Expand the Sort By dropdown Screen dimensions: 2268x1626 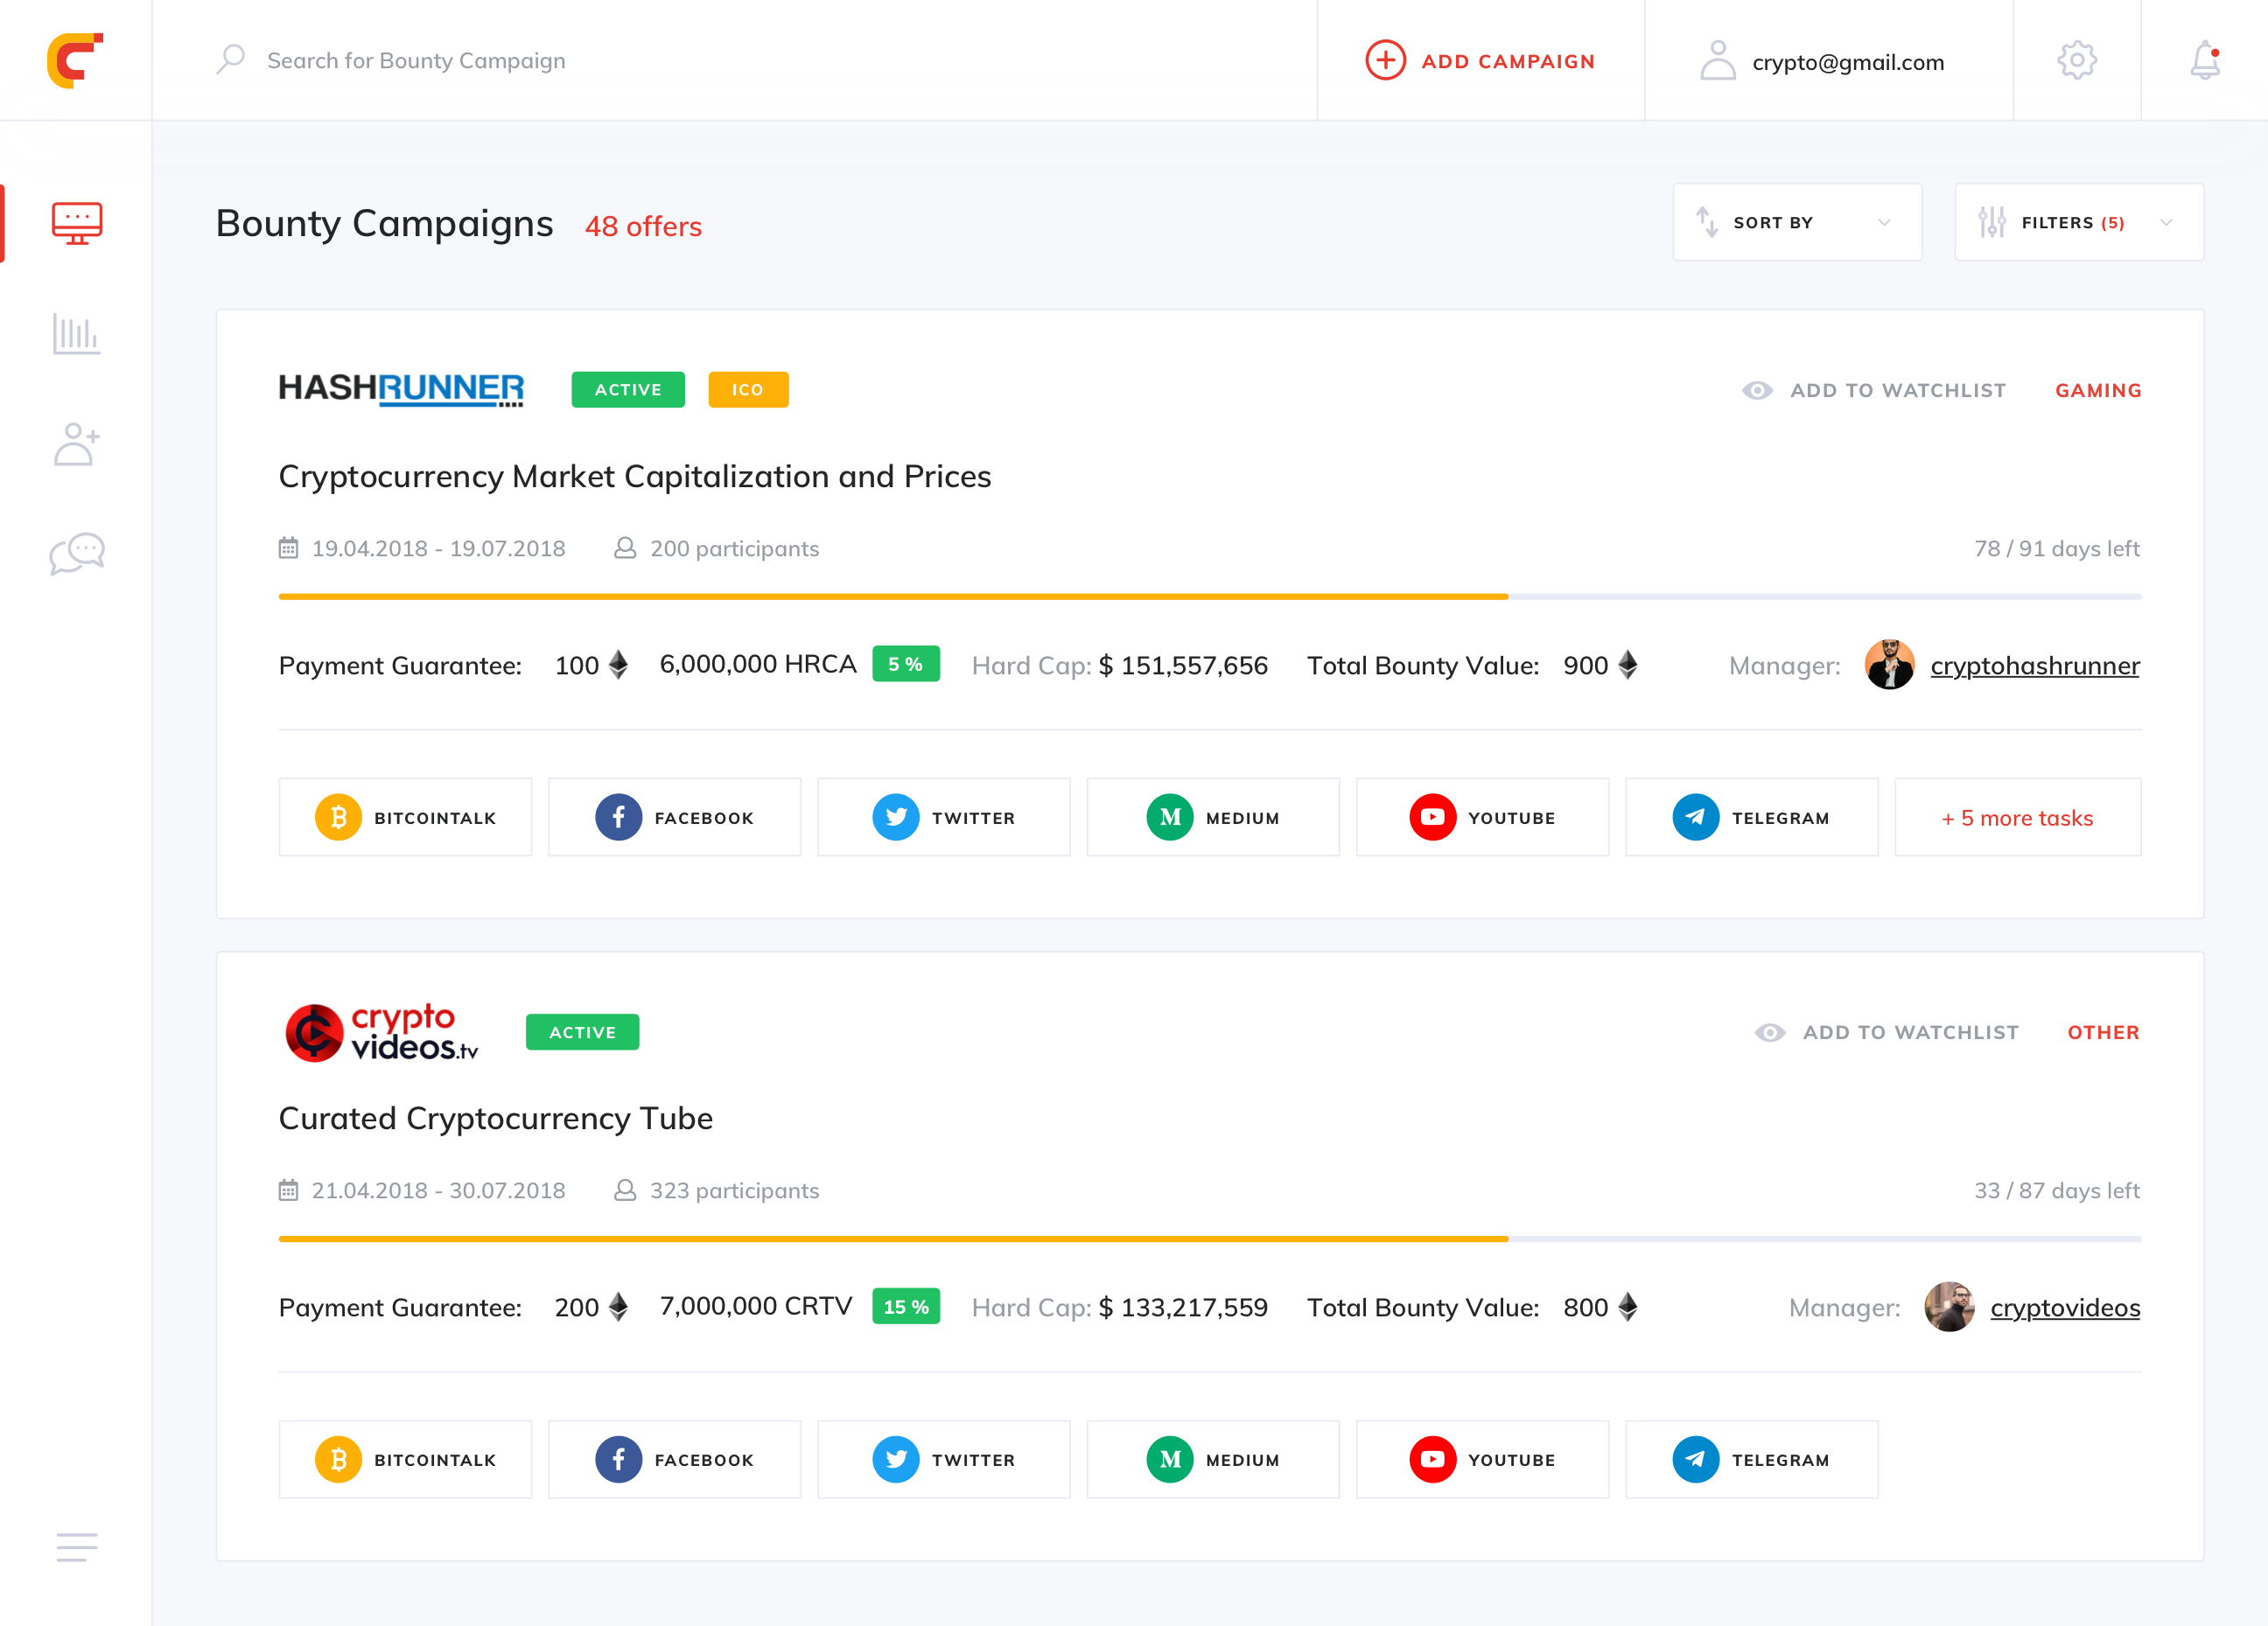(1796, 222)
